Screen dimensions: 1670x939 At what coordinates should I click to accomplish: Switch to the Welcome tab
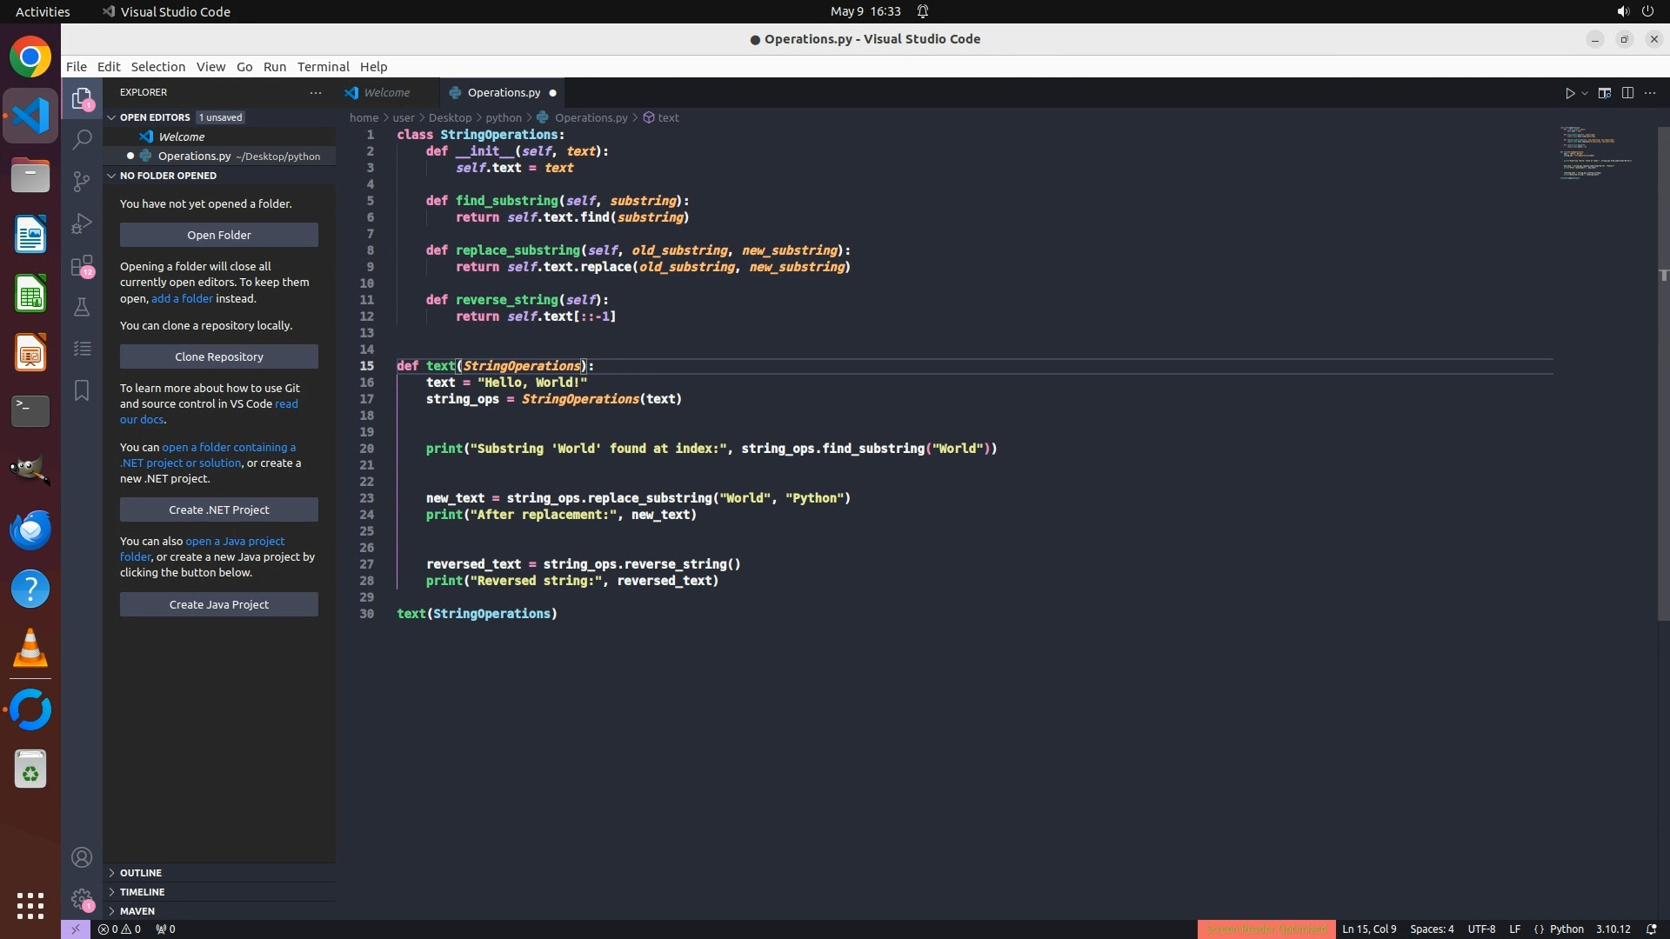(x=386, y=92)
